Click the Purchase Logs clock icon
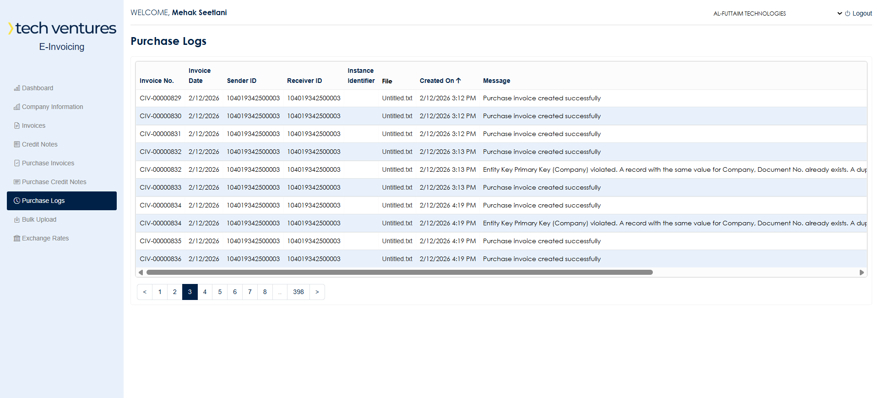 pyautogui.click(x=17, y=201)
